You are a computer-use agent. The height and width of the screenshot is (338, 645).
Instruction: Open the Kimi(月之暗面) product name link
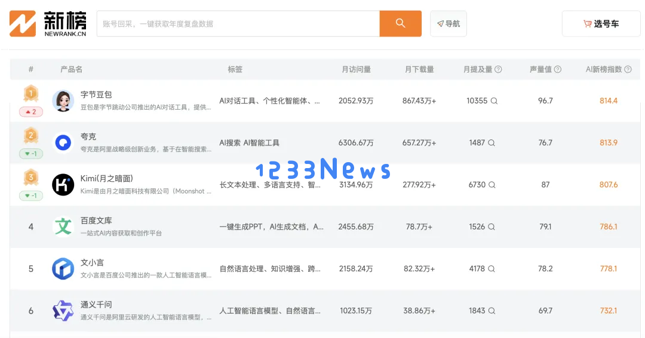tap(106, 179)
